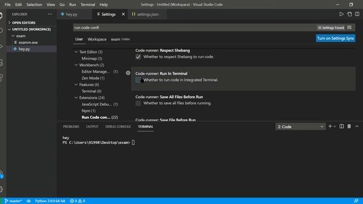The width and height of the screenshot is (363, 204).
Task: Switch to the settings.json editor tab
Action: pyautogui.click(x=147, y=14)
